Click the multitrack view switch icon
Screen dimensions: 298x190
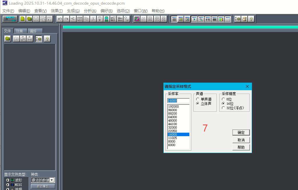[10, 19]
